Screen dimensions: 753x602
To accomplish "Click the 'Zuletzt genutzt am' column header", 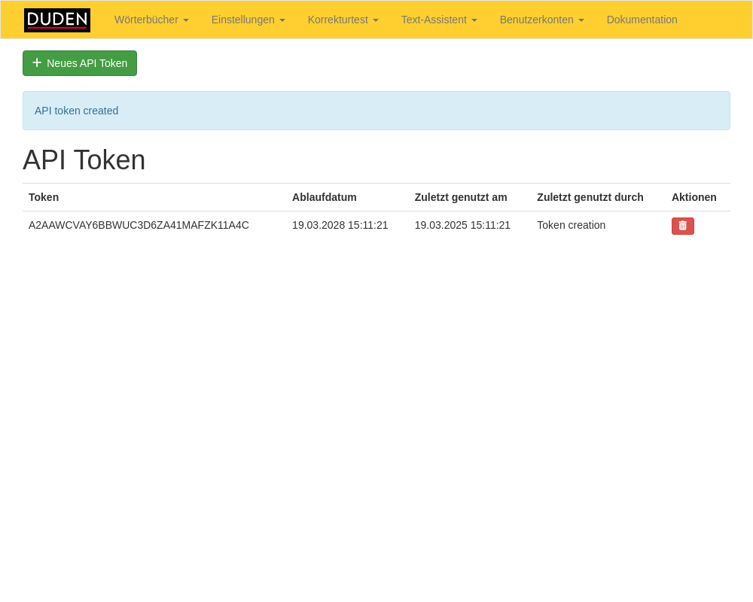I will (x=461, y=197).
